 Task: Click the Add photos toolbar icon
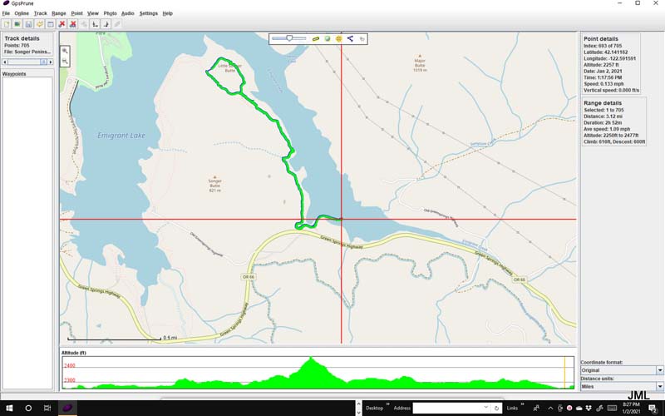[x=17, y=24]
